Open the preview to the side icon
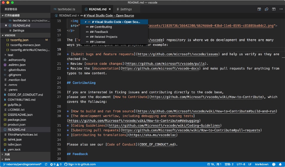 259,9
